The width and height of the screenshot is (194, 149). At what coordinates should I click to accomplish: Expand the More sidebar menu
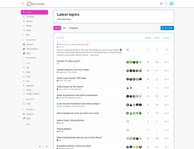point(28,35)
